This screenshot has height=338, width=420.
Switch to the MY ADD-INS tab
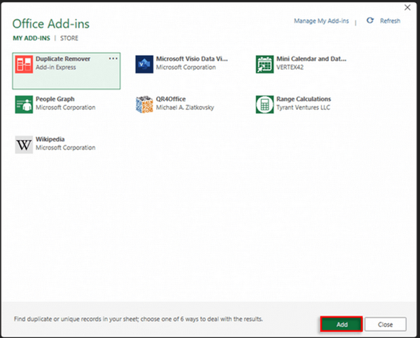point(31,38)
